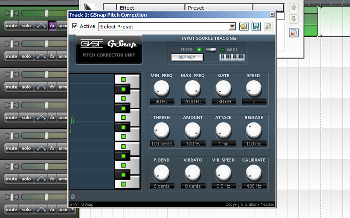Open the envelope icon on bottom track
Screen dimensions: 350x218
tap(41, 210)
